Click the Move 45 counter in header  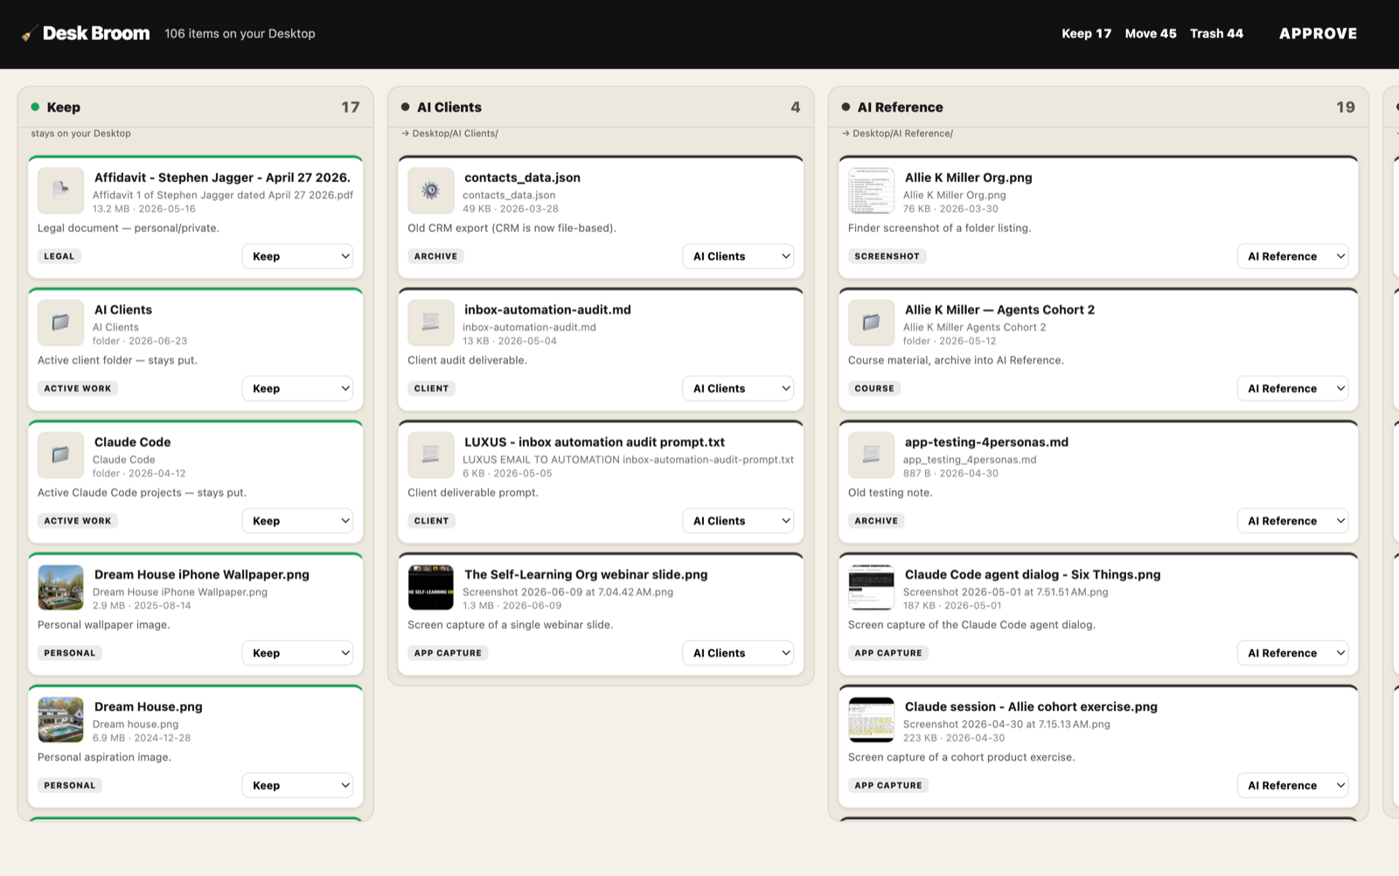click(x=1151, y=33)
